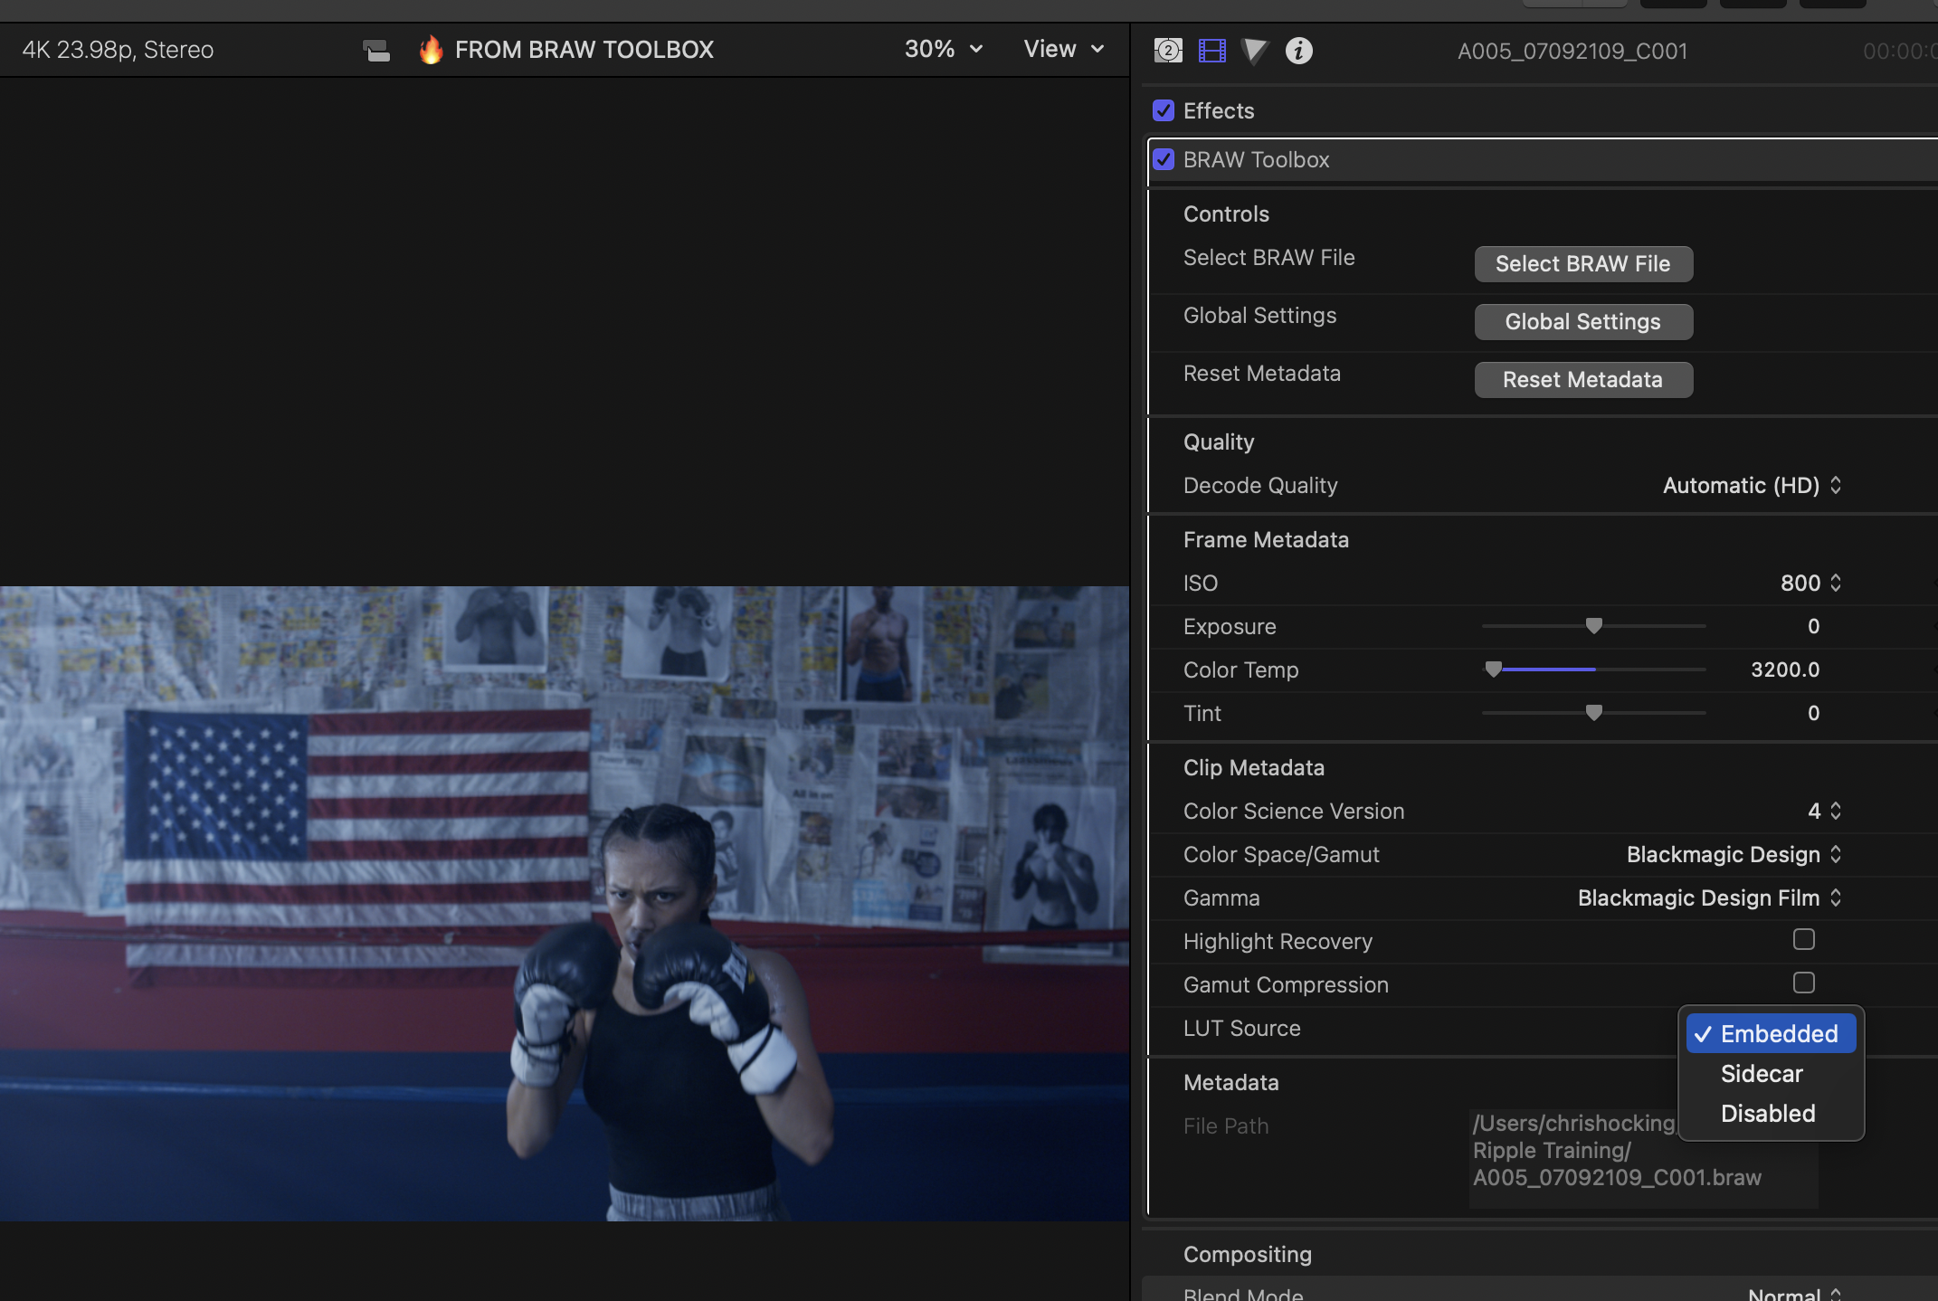Open the Info inspector
Image resolution: width=1938 pixels, height=1301 pixels.
pyautogui.click(x=1299, y=52)
